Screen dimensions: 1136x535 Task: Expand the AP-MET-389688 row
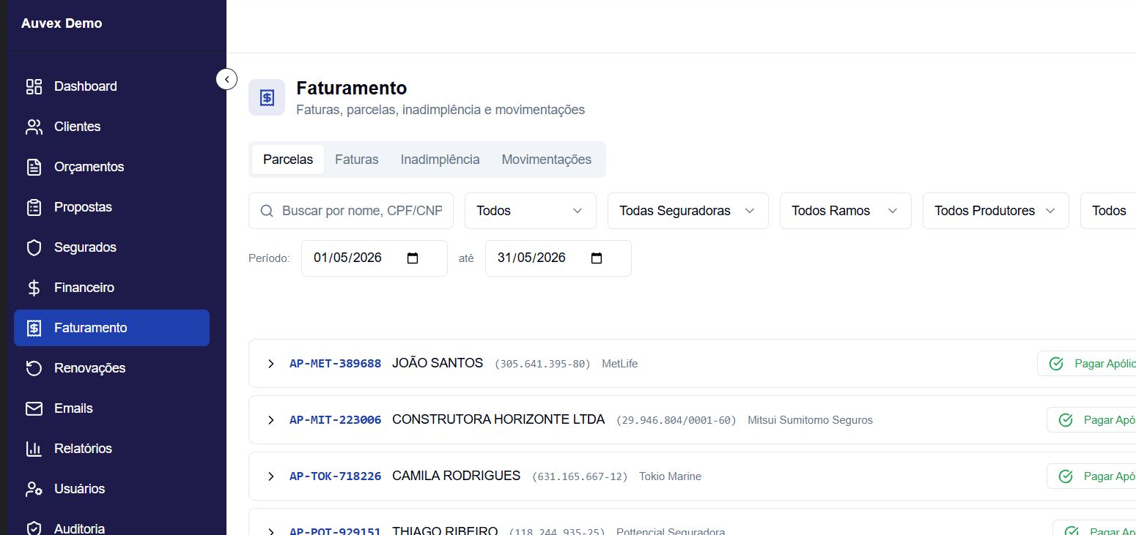(270, 364)
